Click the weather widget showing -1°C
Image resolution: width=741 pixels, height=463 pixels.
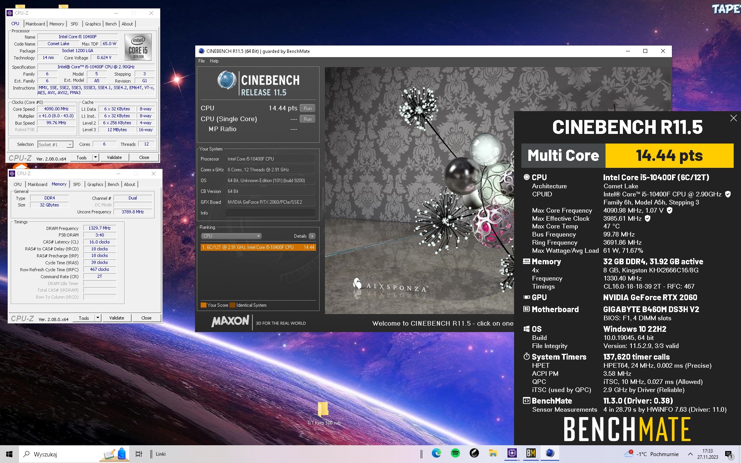point(651,454)
